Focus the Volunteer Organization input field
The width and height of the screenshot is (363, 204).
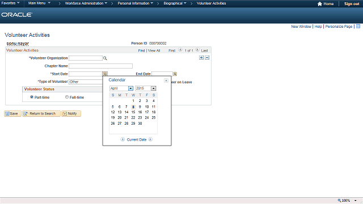coord(86,58)
